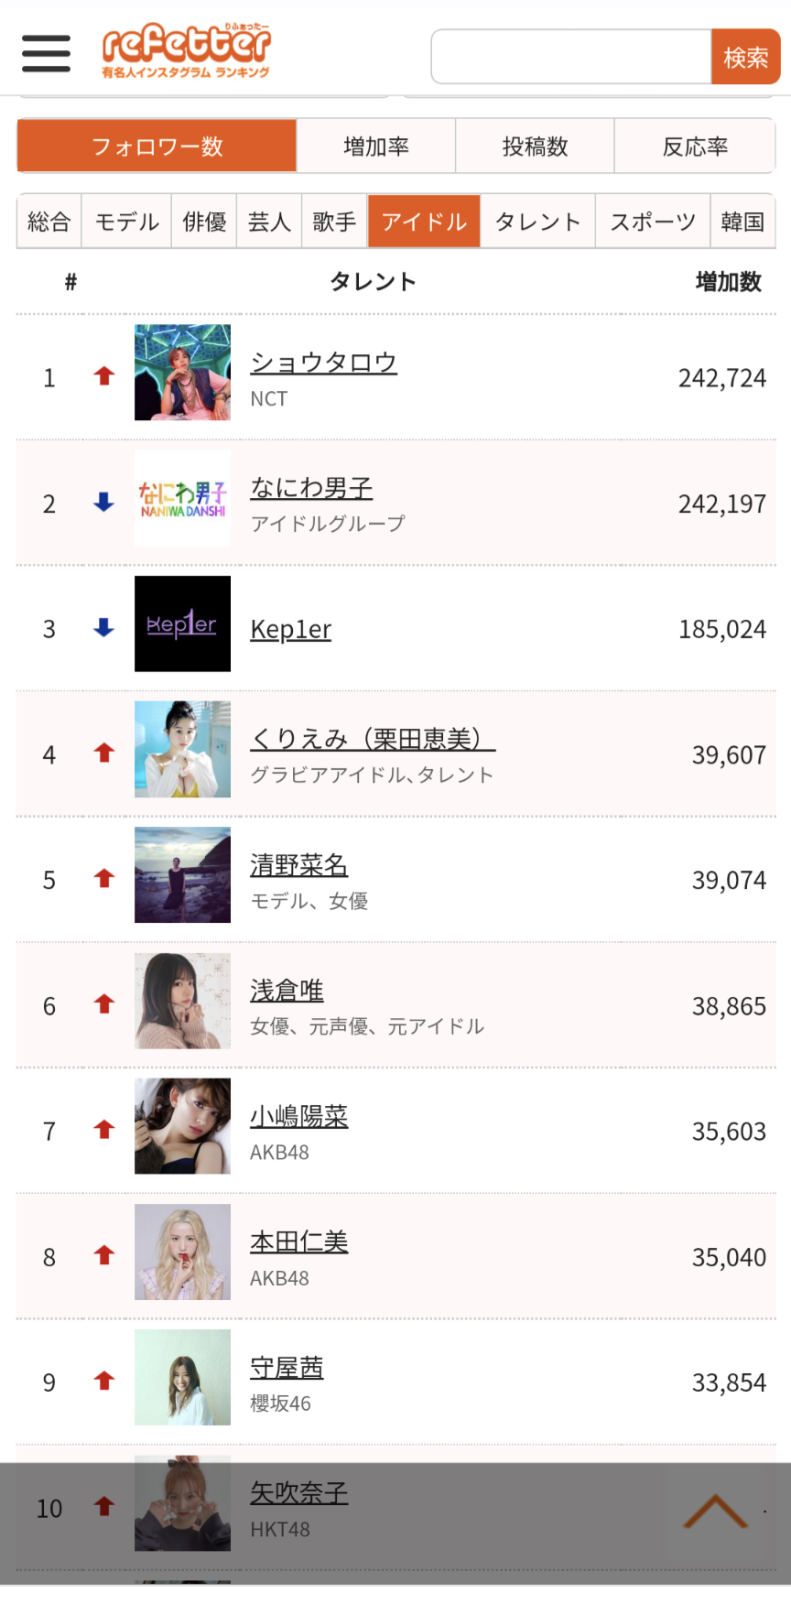Screen dimensions: 791x1615
Task: Click the refetter logo
Action: tap(186, 52)
